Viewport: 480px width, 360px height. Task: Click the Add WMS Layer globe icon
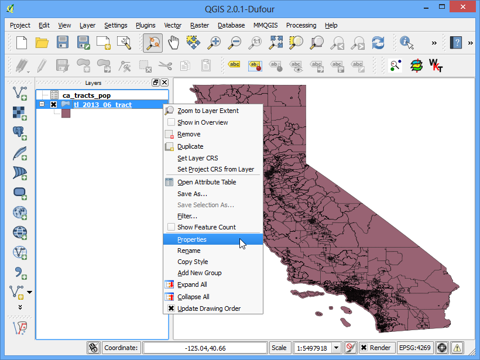[x=19, y=212]
